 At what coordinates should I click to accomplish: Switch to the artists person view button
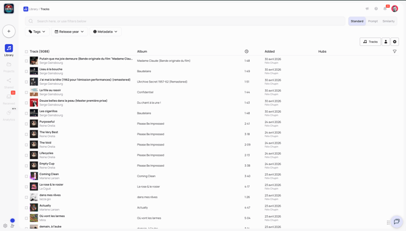(386, 42)
